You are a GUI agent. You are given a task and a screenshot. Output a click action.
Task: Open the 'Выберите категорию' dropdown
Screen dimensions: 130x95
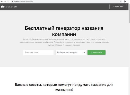(71, 53)
